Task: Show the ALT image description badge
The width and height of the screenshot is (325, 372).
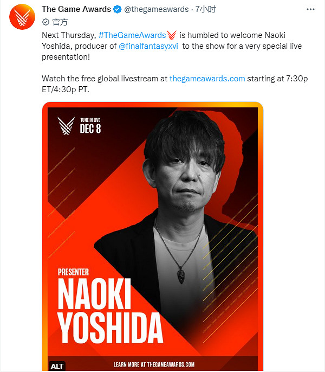Action: coord(57,365)
